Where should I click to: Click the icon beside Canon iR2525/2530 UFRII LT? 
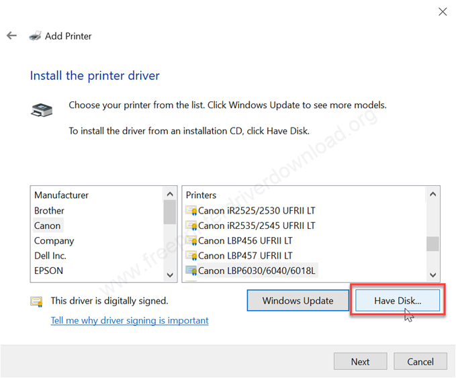(191, 211)
